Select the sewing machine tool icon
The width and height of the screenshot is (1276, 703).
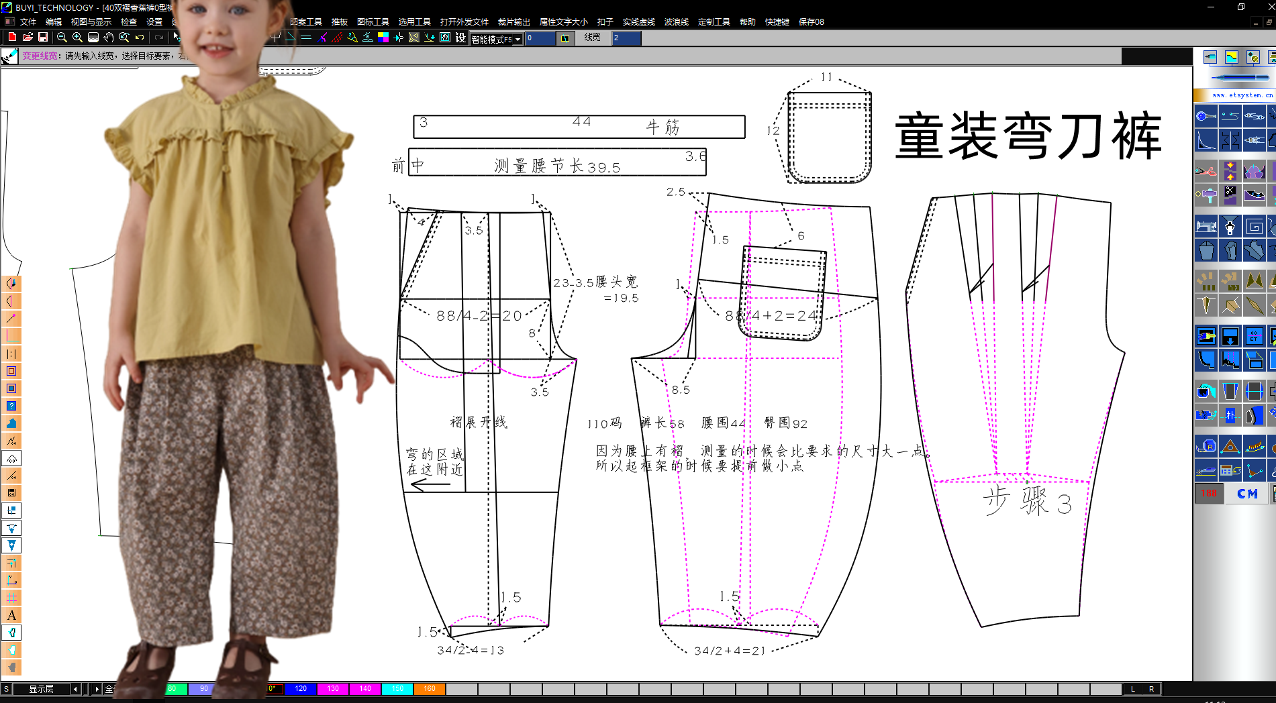point(1206,227)
